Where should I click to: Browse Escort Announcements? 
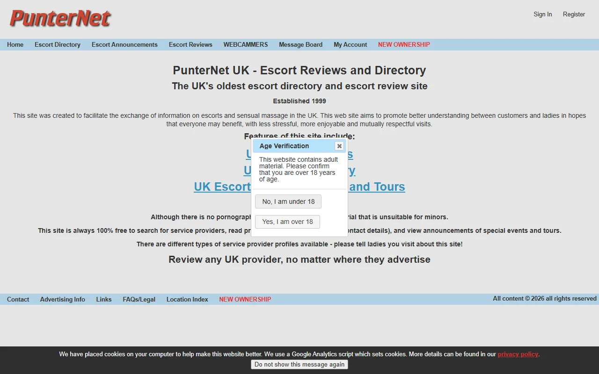pos(124,44)
